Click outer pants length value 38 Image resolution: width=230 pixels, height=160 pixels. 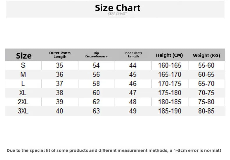coord(60,93)
